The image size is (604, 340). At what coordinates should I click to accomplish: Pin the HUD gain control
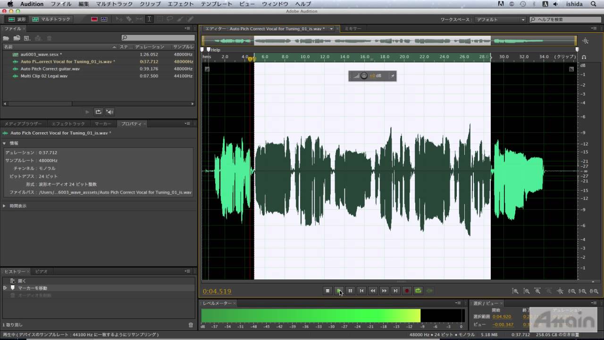point(392,76)
